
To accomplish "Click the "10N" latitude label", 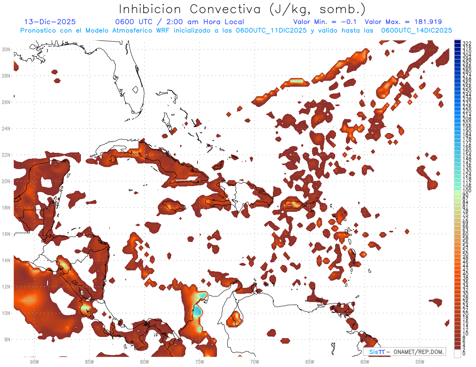I will click(x=6, y=313).
